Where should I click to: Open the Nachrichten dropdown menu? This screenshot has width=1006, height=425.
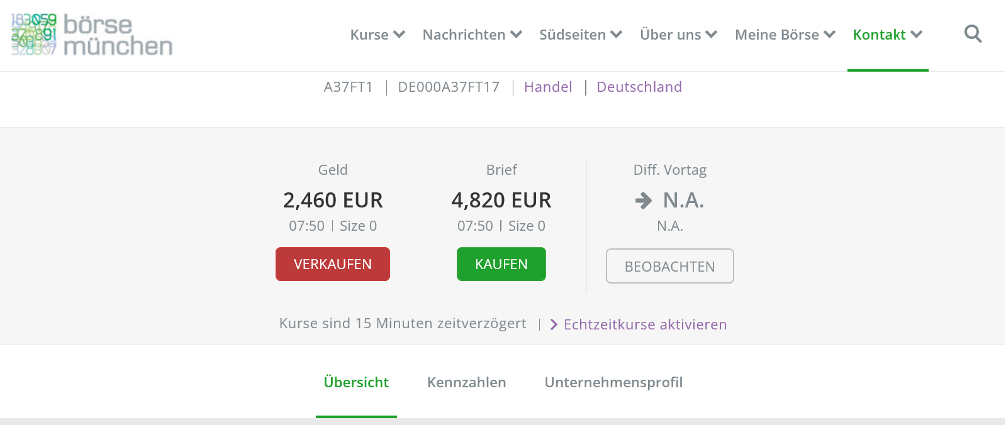click(x=472, y=35)
